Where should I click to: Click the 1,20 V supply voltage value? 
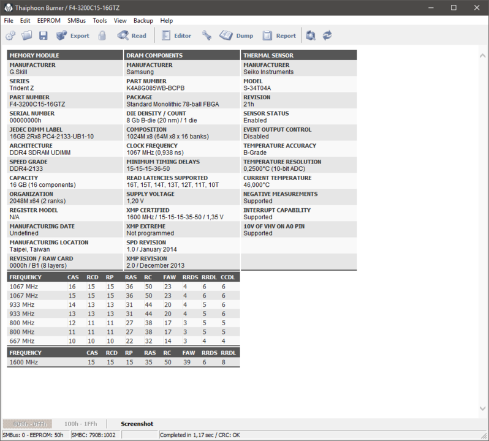point(135,201)
